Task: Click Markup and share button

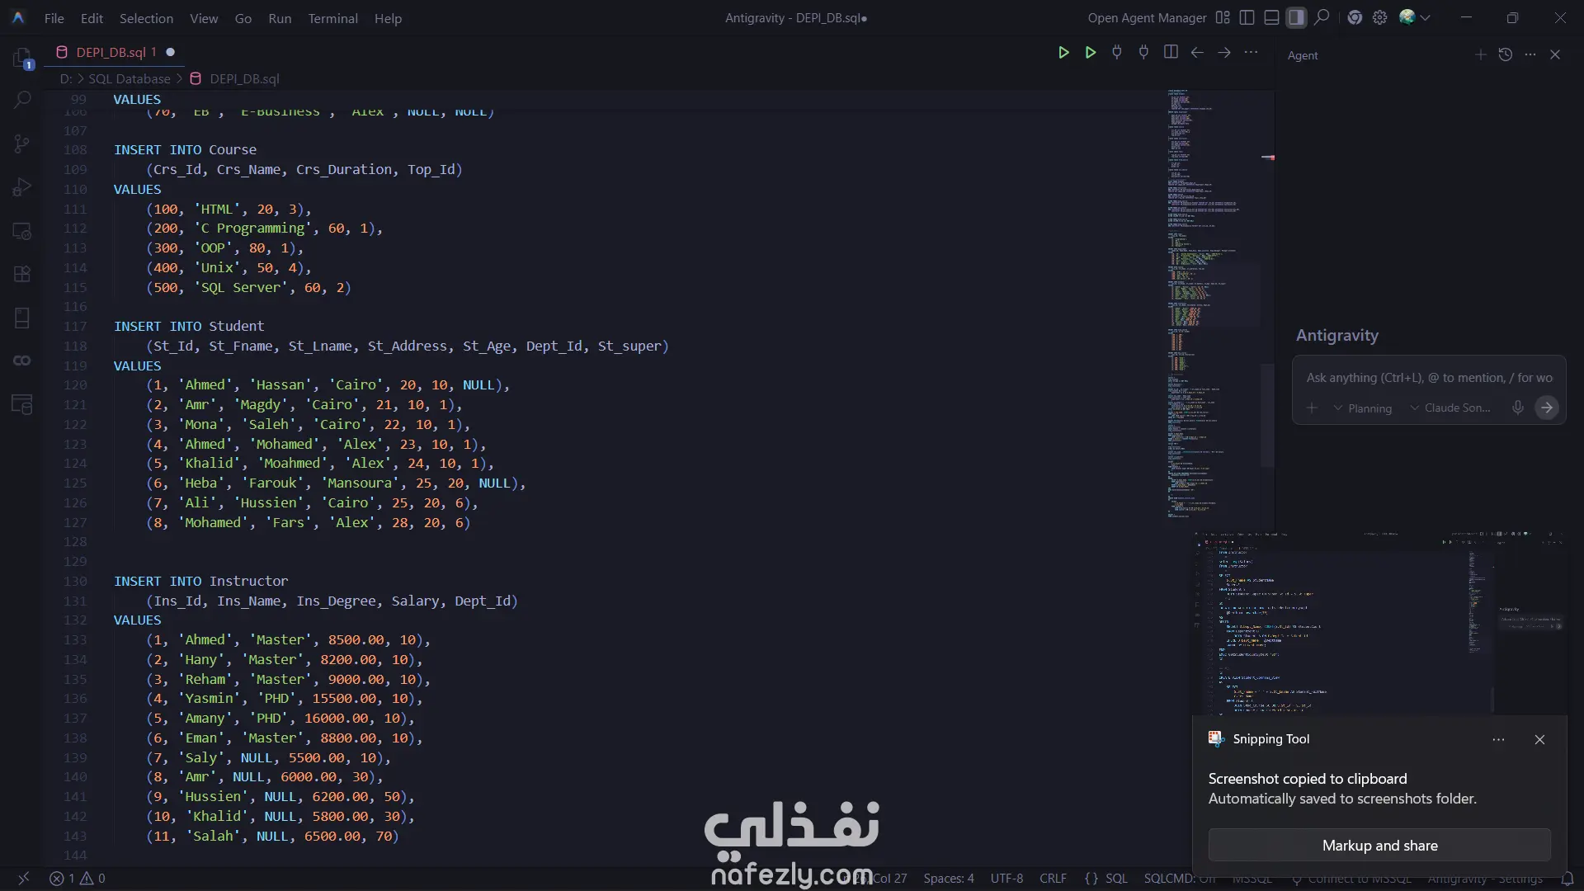Action: 1379,845
